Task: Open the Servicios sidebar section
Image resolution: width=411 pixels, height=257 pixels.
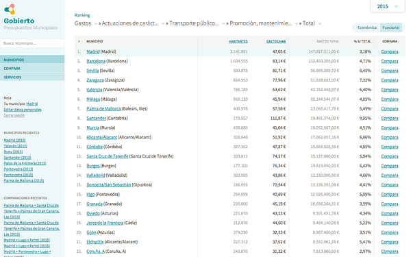Action: pyautogui.click(x=32, y=77)
